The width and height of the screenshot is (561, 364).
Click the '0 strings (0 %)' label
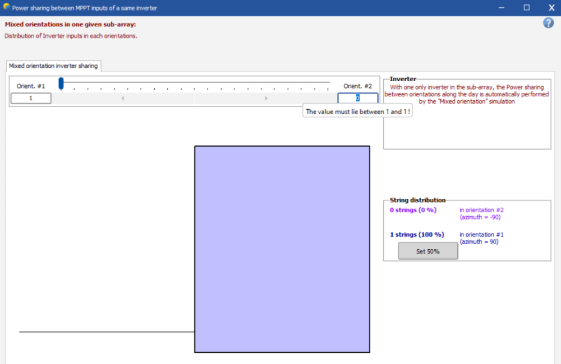click(x=413, y=211)
